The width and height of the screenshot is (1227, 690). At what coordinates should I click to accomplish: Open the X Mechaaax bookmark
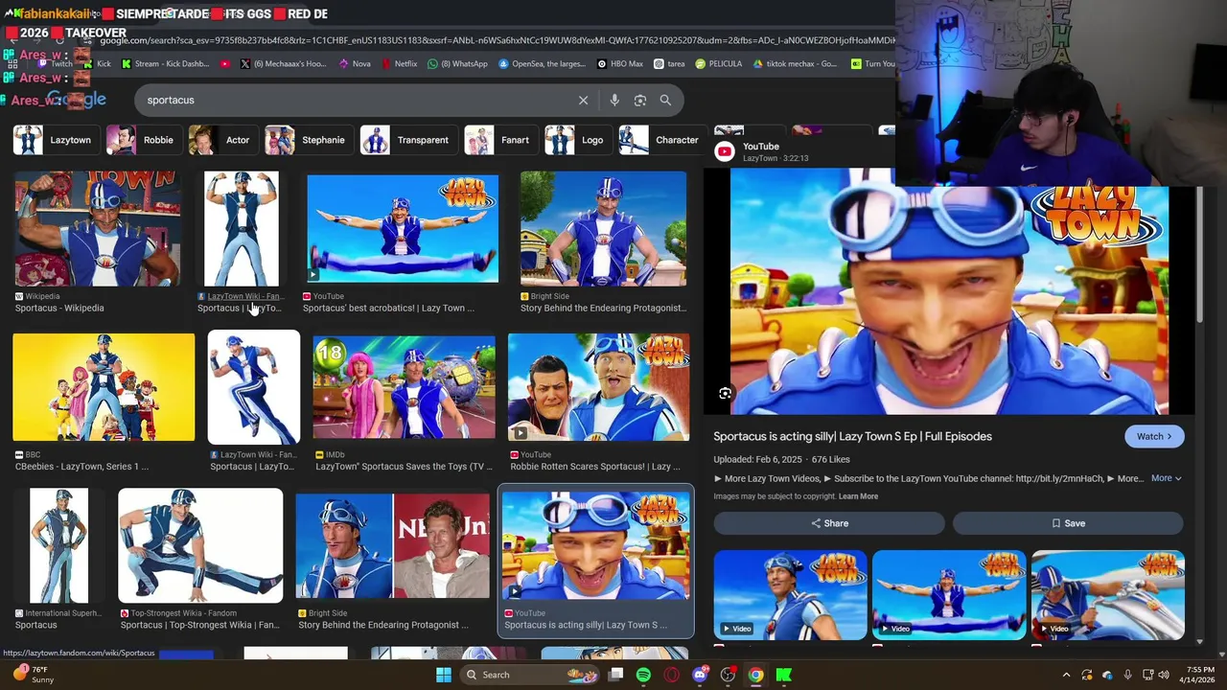pyautogui.click(x=283, y=64)
